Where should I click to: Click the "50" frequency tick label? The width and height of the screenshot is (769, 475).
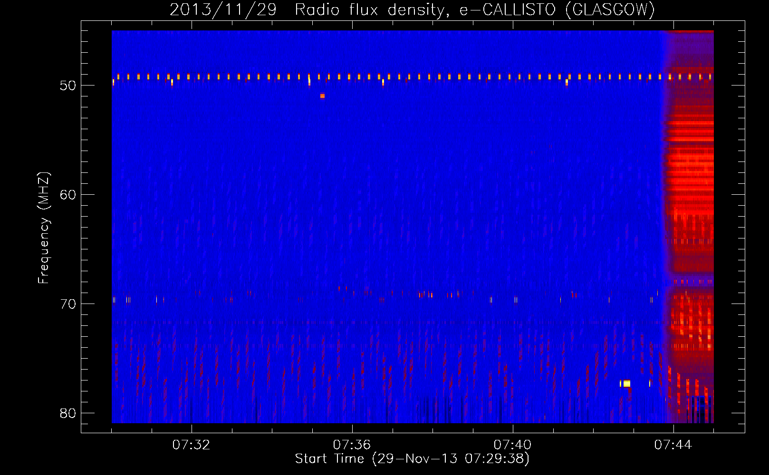[68, 85]
